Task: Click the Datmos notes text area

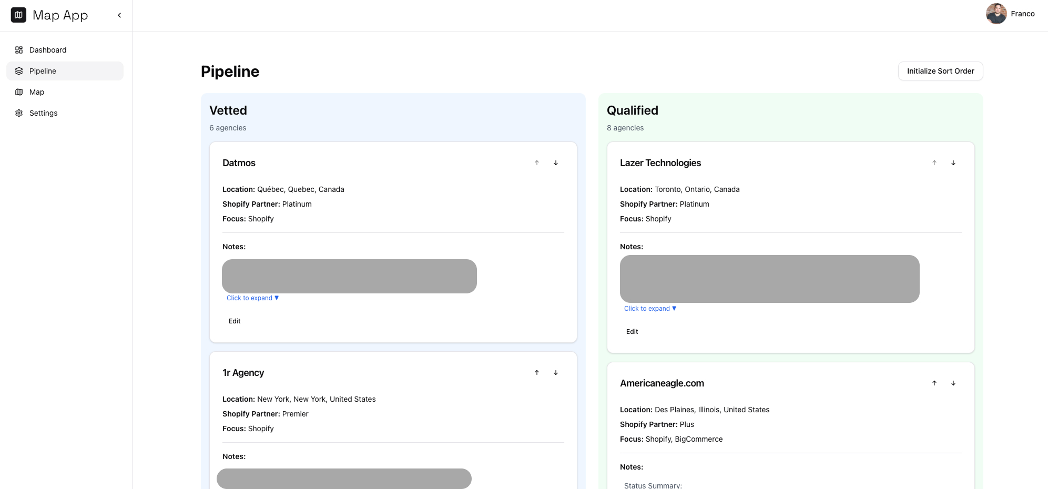Action: [349, 276]
